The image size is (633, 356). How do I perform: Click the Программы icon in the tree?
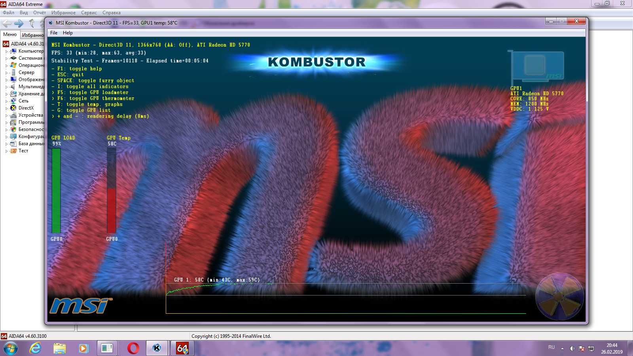13,122
